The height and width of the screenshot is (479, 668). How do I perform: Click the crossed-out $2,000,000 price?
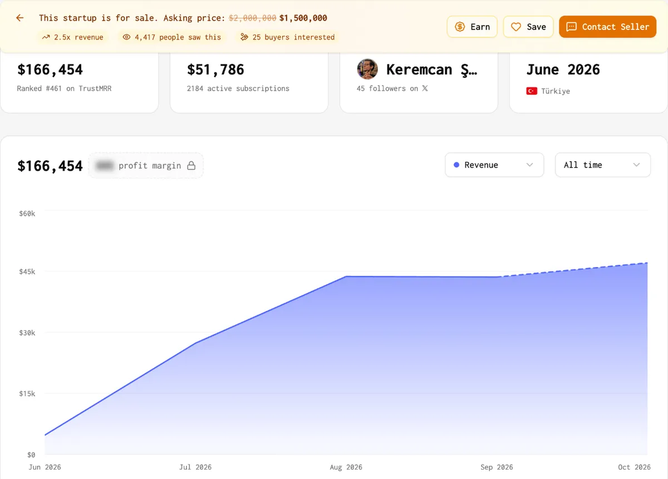253,18
